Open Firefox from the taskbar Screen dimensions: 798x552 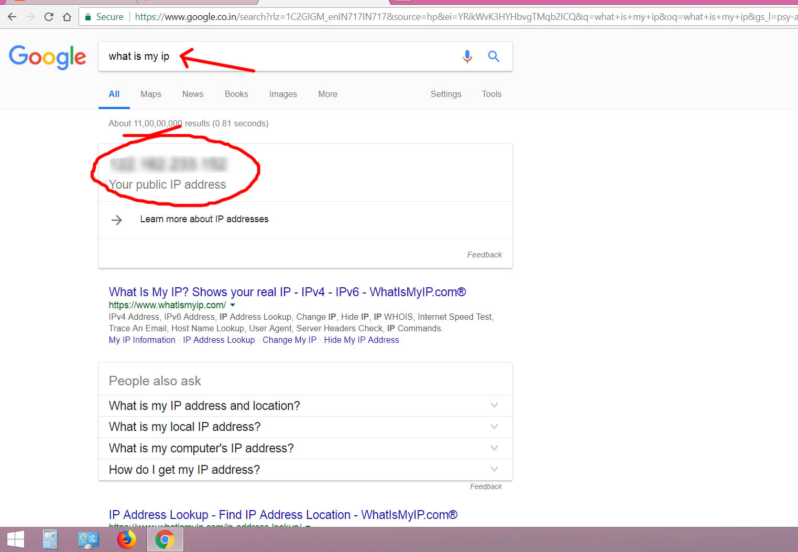(126, 539)
